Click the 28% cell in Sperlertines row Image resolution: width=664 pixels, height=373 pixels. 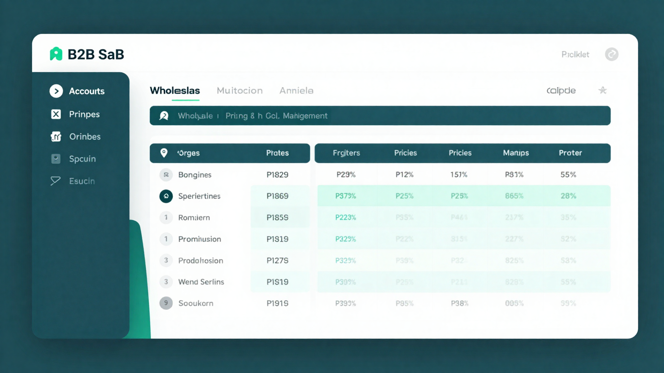(x=568, y=196)
